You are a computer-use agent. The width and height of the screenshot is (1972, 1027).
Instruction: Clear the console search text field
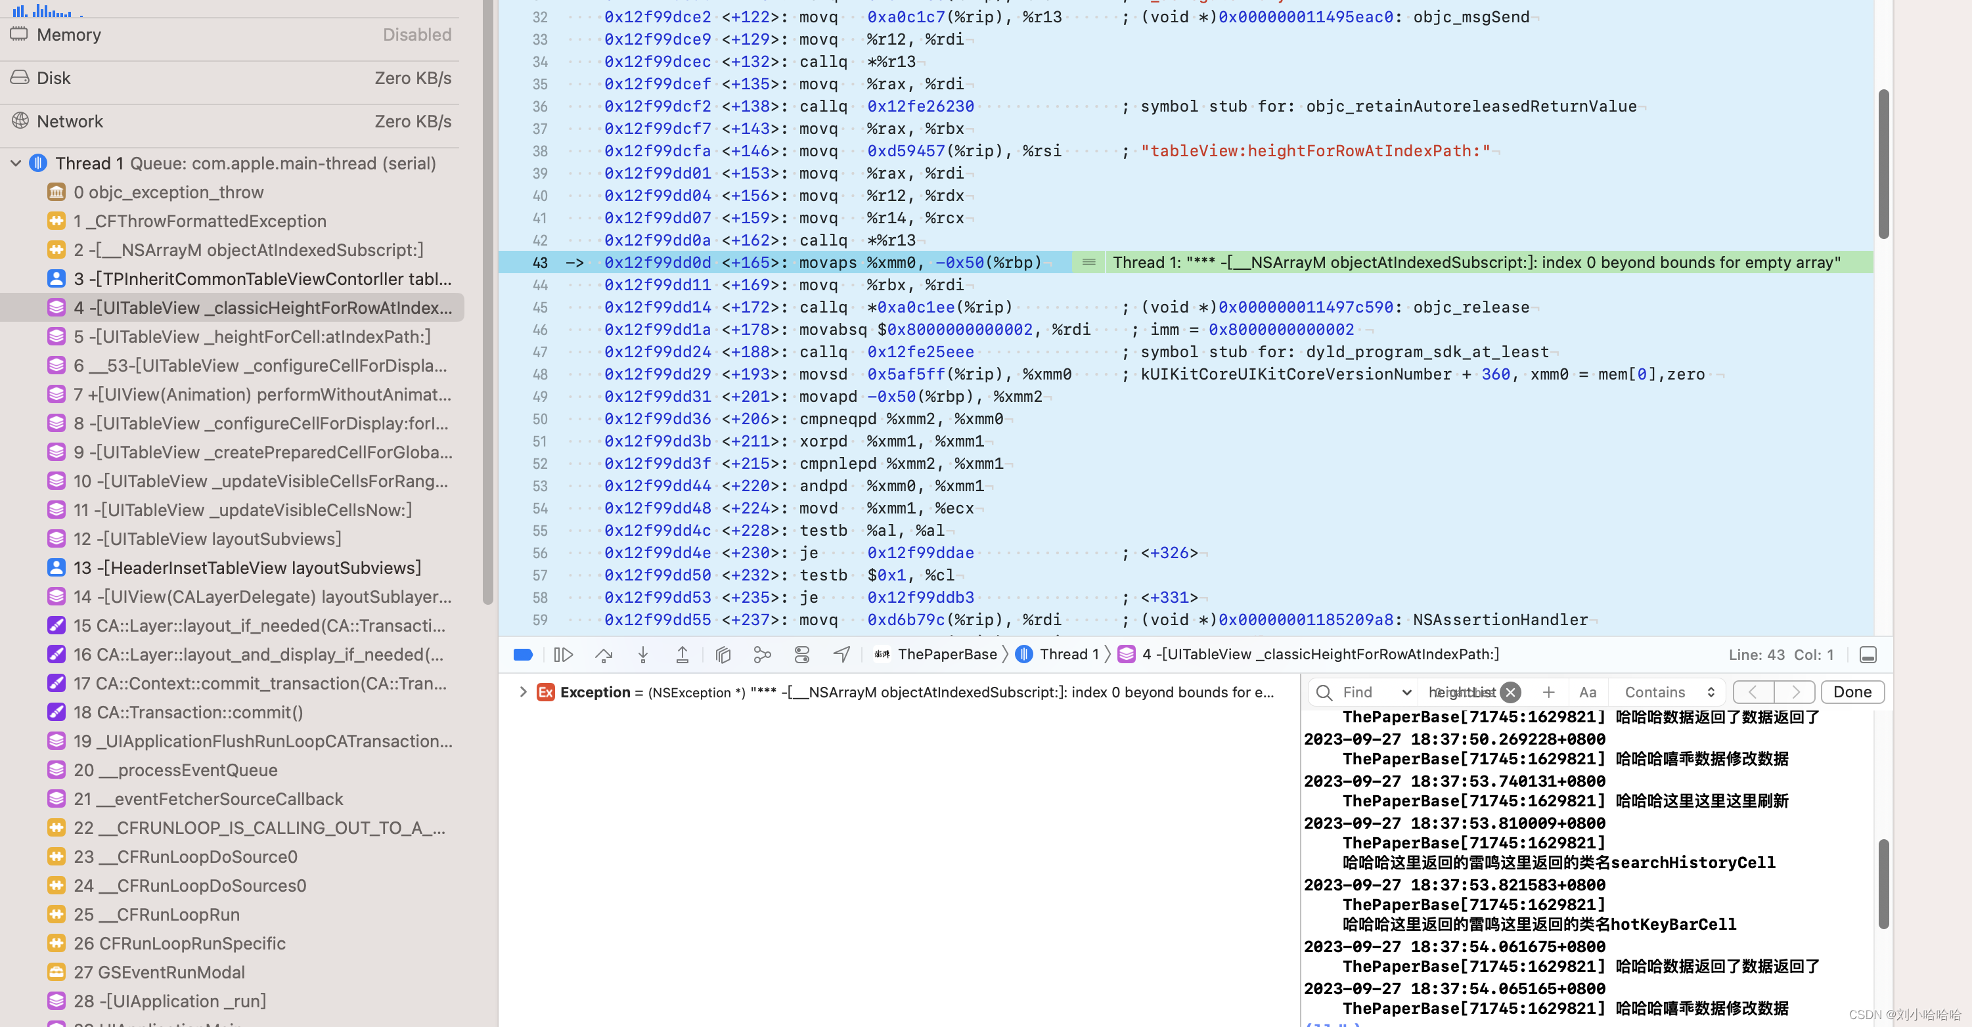click(x=1510, y=692)
